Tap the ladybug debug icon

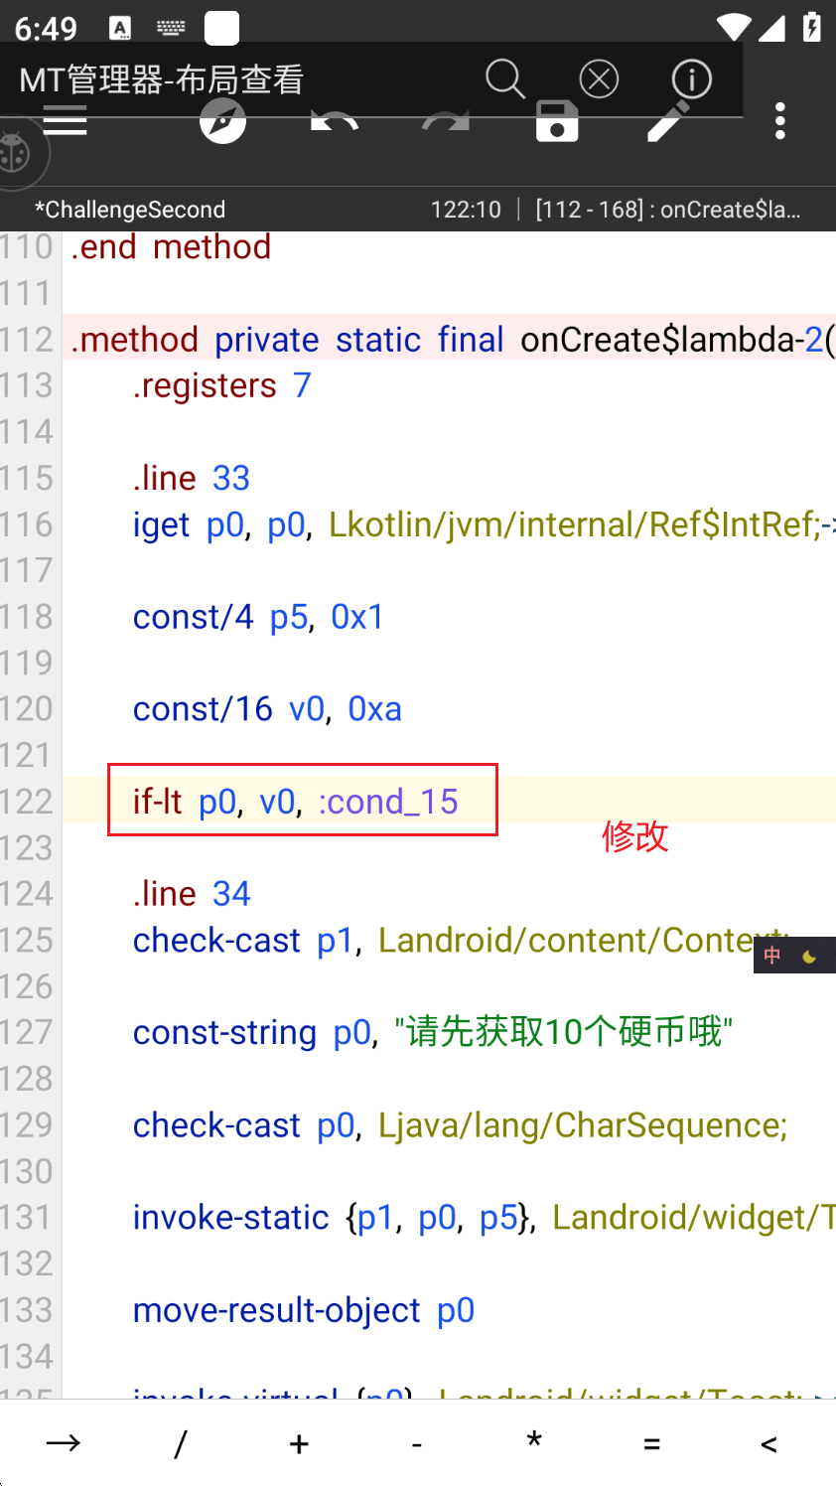pos(16,153)
